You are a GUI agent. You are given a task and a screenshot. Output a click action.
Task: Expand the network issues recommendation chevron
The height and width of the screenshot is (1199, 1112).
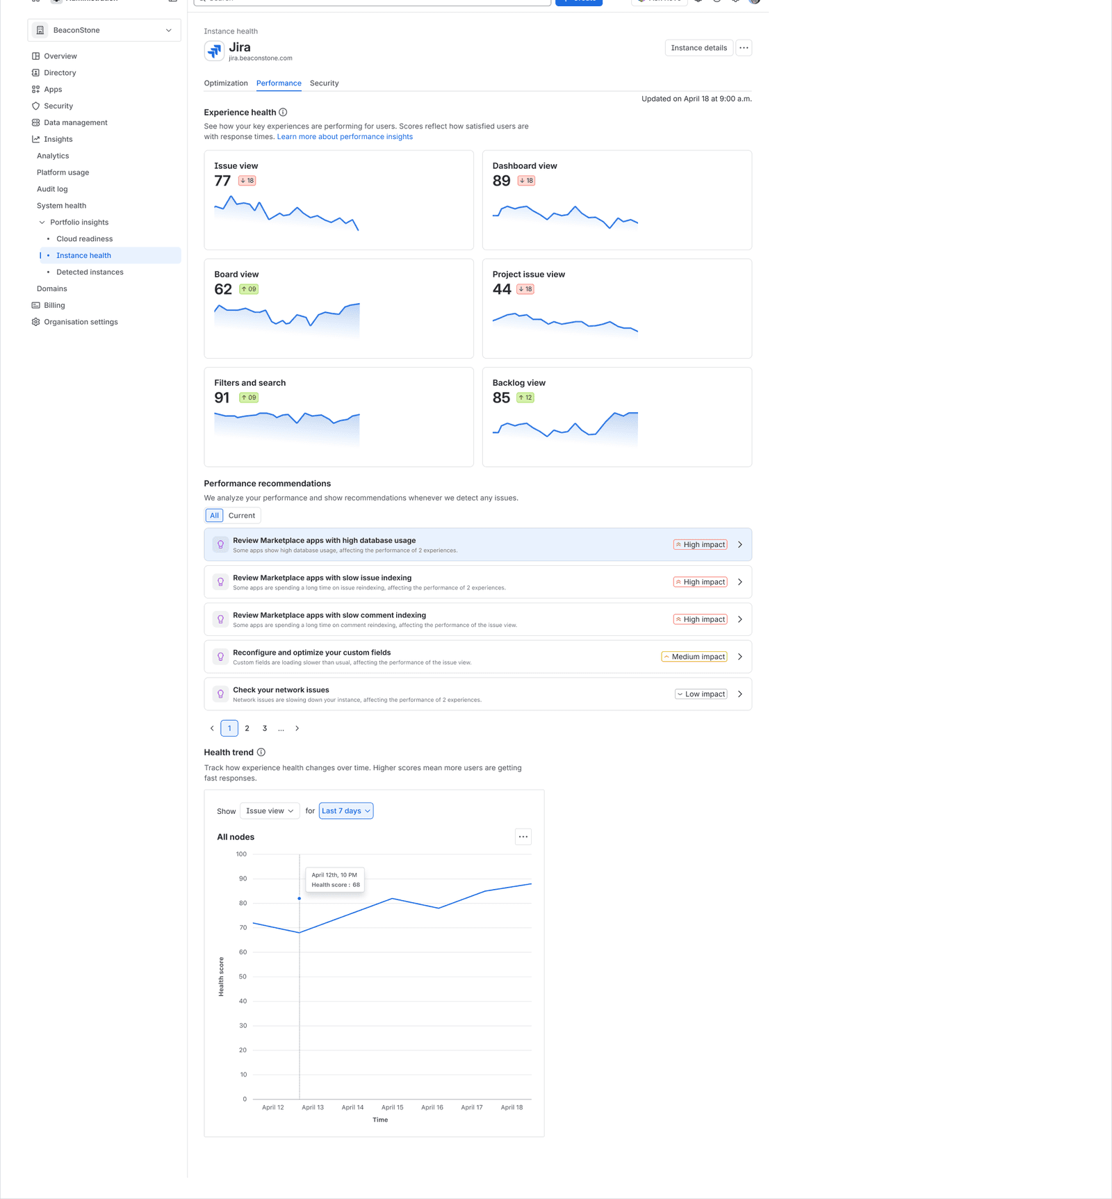(740, 694)
